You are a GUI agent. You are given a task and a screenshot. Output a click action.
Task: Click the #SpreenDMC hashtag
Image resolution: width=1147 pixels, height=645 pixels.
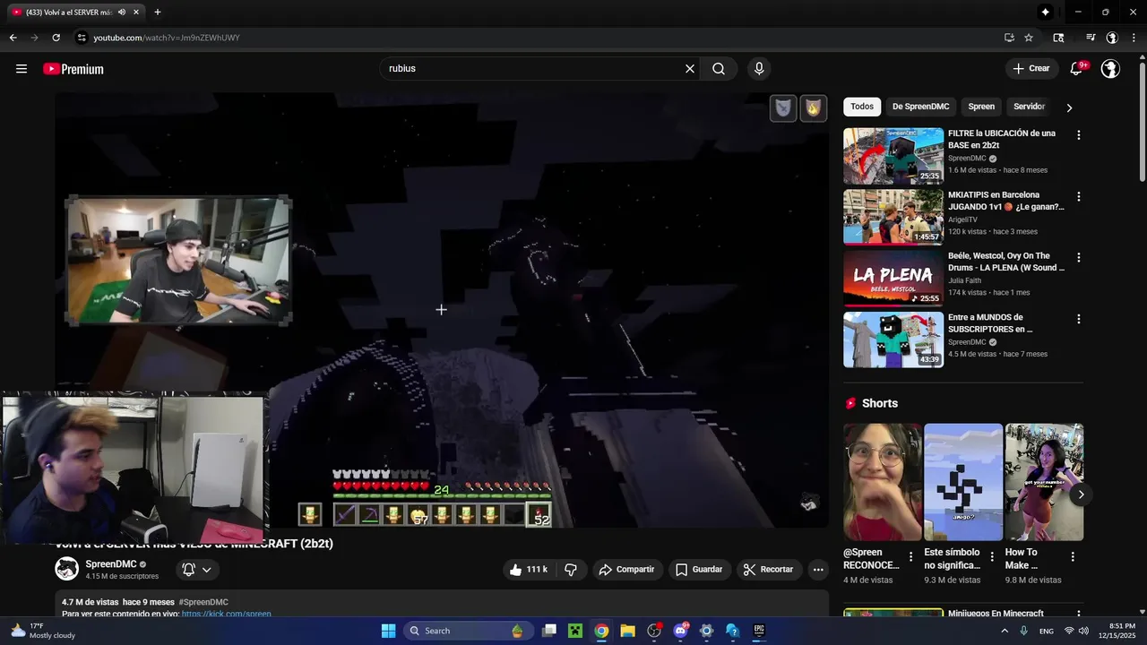[x=203, y=602]
